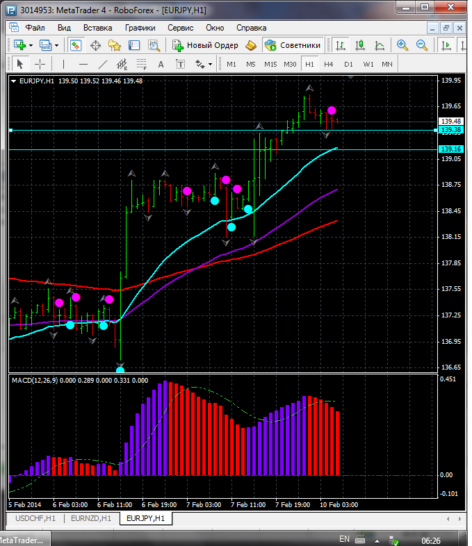Select the equidistant channel tool
Image resolution: width=472 pixels, height=546 pixels.
tap(122, 64)
